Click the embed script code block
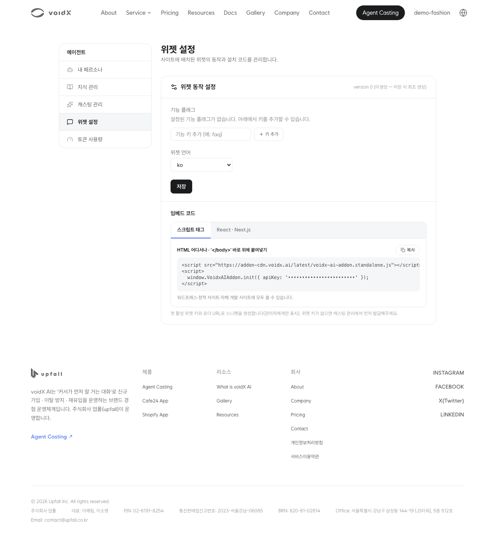The width and height of the screenshot is (495, 548). [299, 274]
